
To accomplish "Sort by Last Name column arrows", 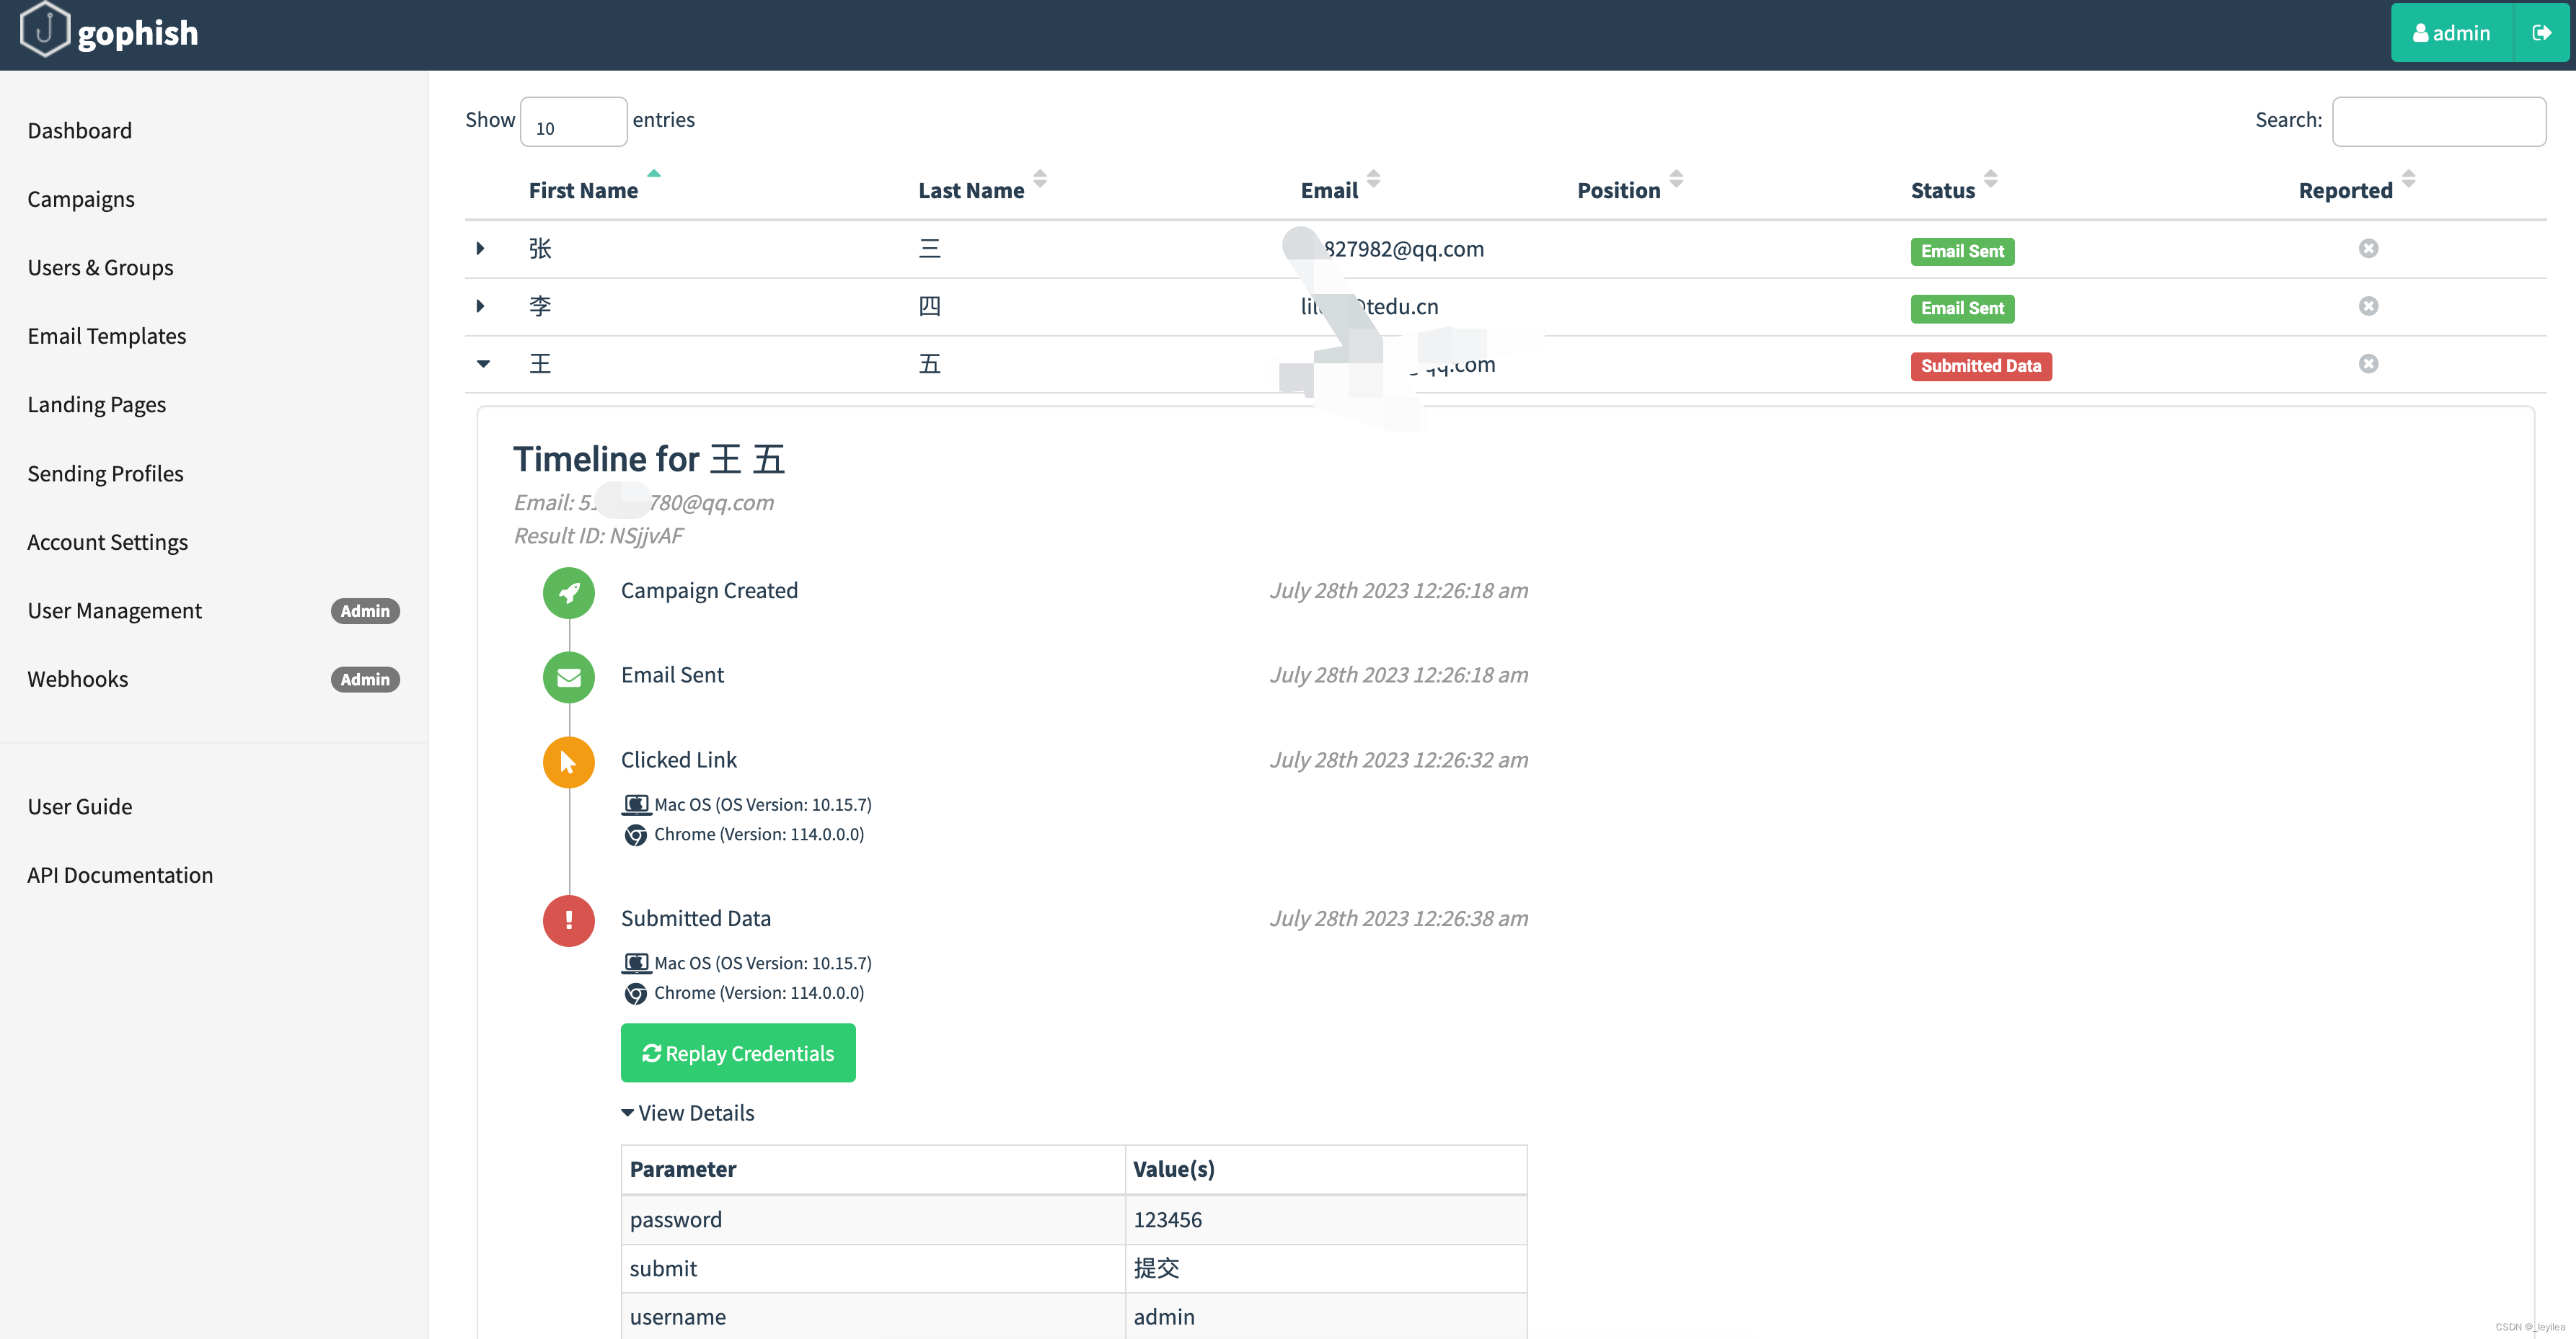I will point(1040,179).
